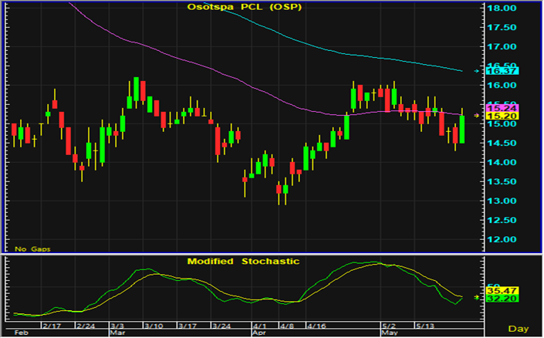Click the 13.00 price axis label
Image resolution: width=544 pixels, height=338 pixels.
[502, 201]
